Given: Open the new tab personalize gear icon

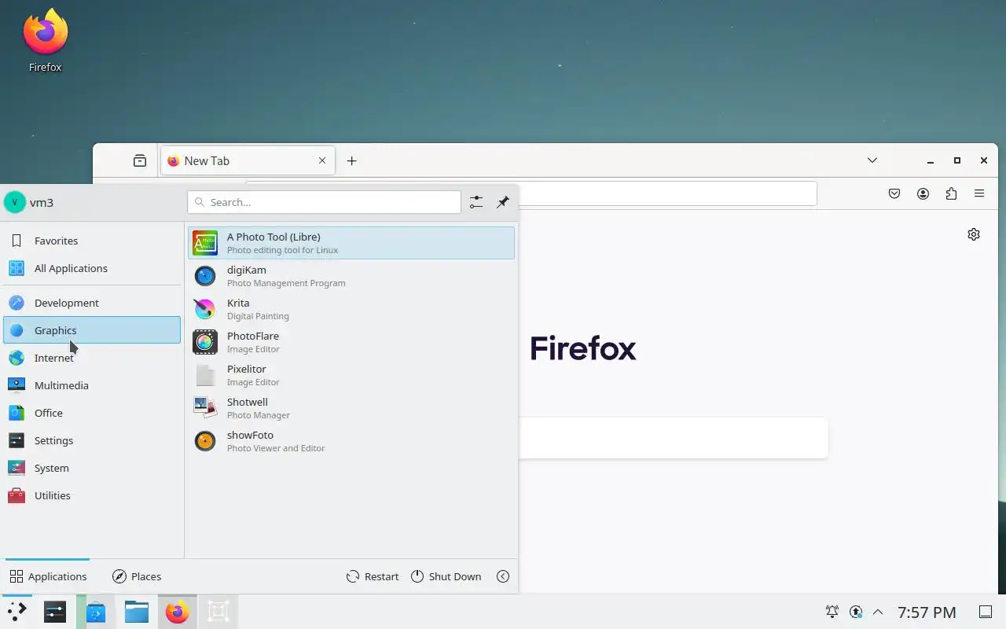Looking at the screenshot, I should [x=974, y=234].
